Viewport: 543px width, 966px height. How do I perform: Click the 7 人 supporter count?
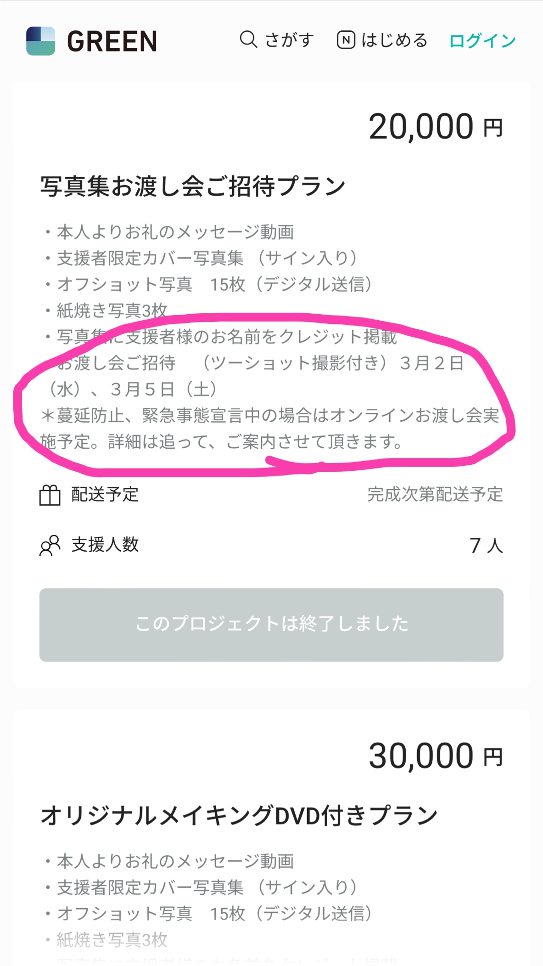[486, 546]
